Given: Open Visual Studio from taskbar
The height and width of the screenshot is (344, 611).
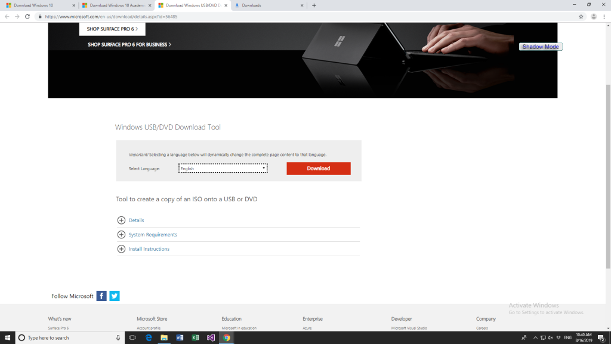Looking at the screenshot, I should [211, 338].
